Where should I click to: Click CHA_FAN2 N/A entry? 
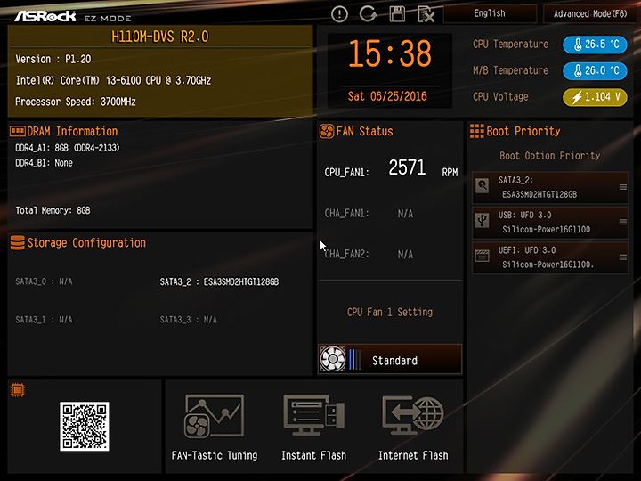point(369,254)
